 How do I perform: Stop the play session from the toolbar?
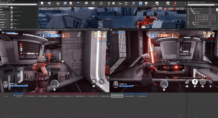tap(114, 4)
